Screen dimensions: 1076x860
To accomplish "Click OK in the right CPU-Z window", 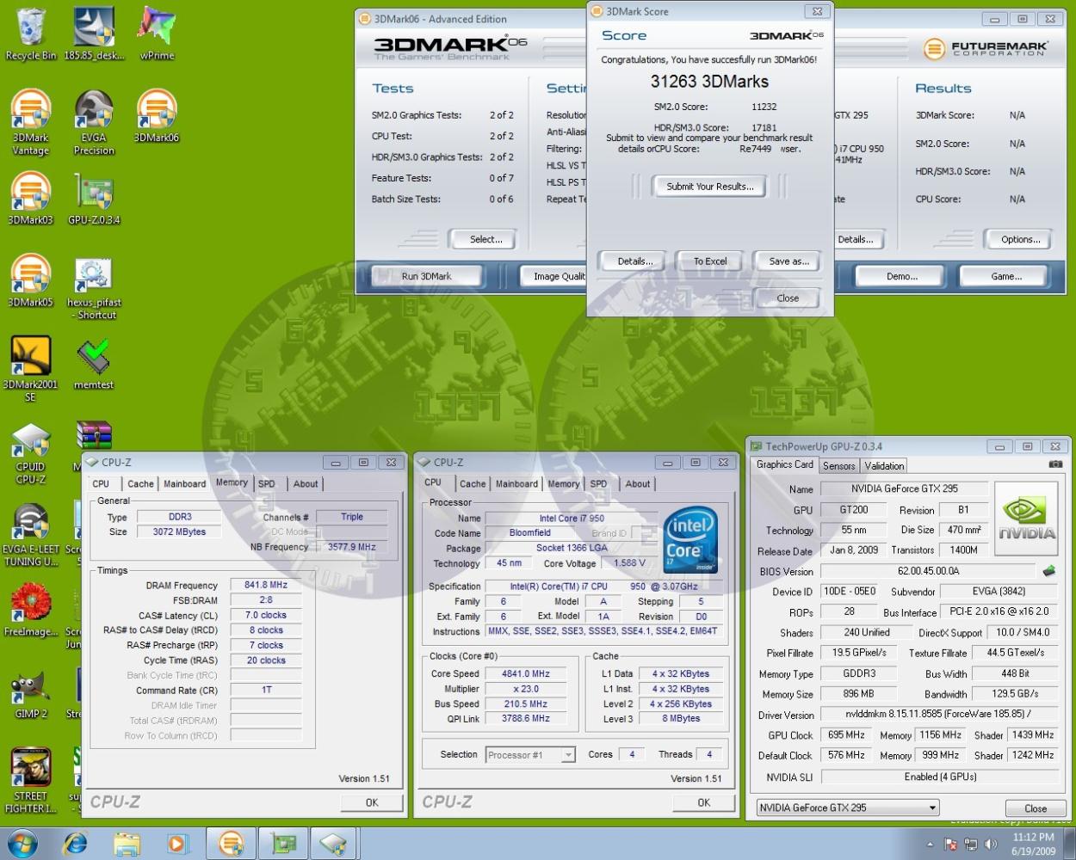I will click(x=704, y=802).
